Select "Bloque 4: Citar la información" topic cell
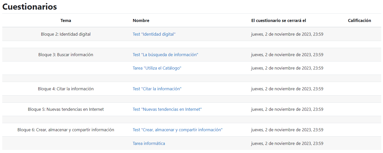This screenshot has width=383, height=153. [x=66, y=89]
